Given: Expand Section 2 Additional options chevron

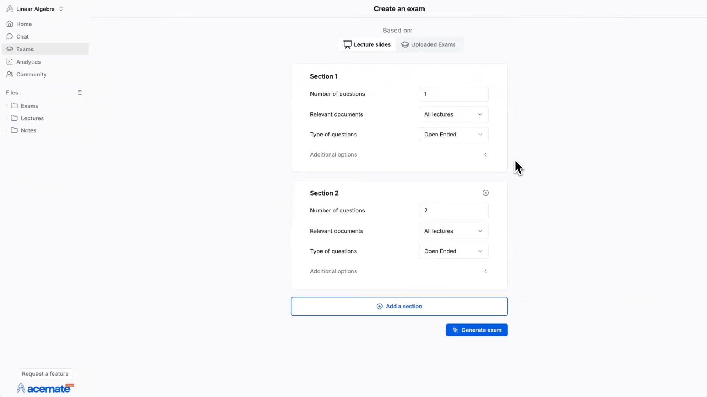Looking at the screenshot, I should click(485, 271).
